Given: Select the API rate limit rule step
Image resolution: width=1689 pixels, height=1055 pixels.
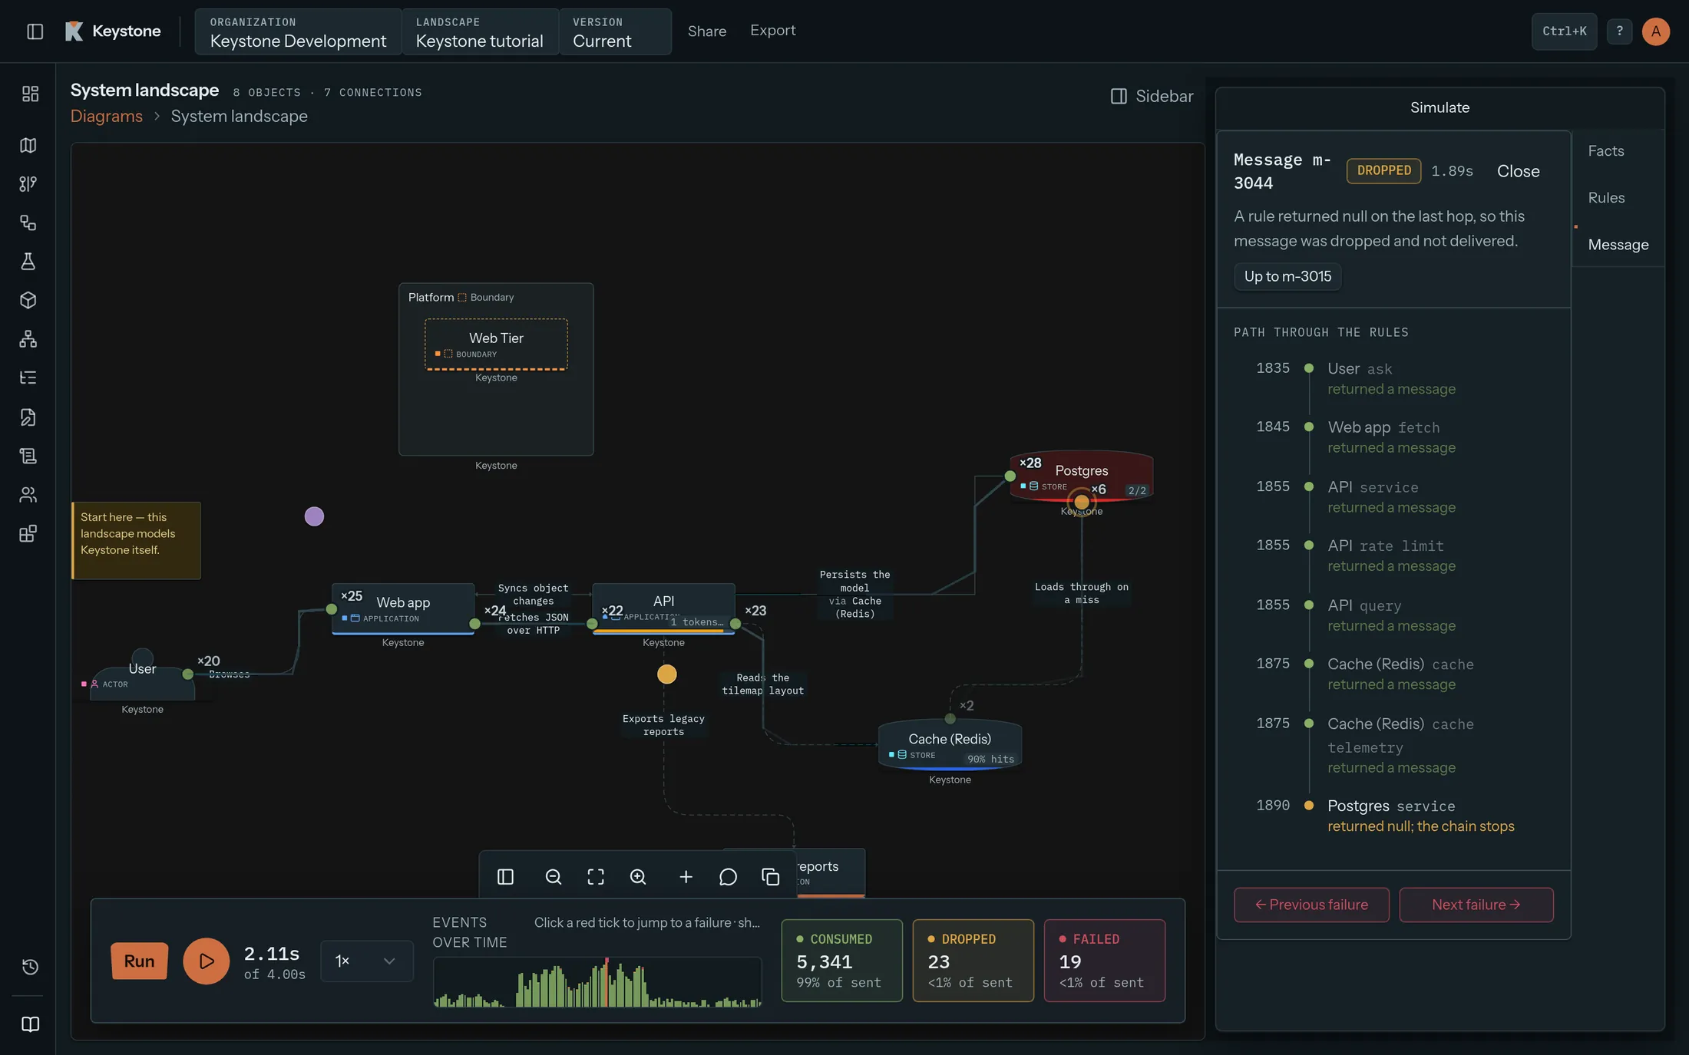Looking at the screenshot, I should click(1393, 556).
